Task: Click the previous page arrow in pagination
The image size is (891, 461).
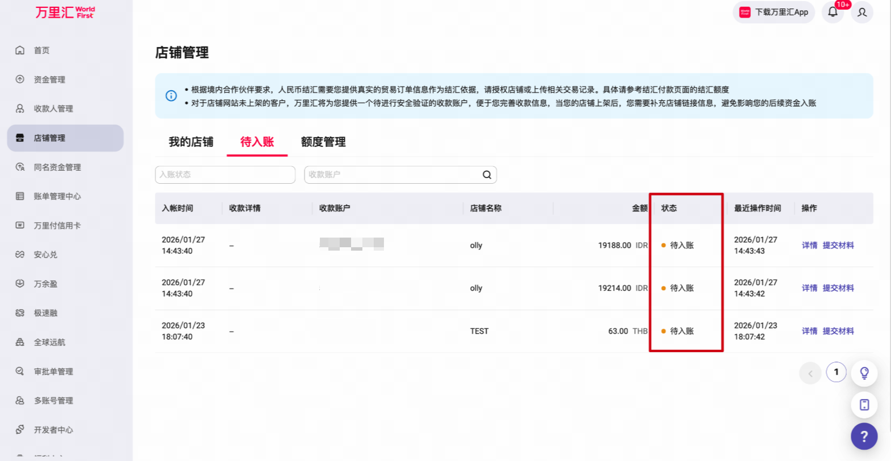Action: tap(810, 373)
